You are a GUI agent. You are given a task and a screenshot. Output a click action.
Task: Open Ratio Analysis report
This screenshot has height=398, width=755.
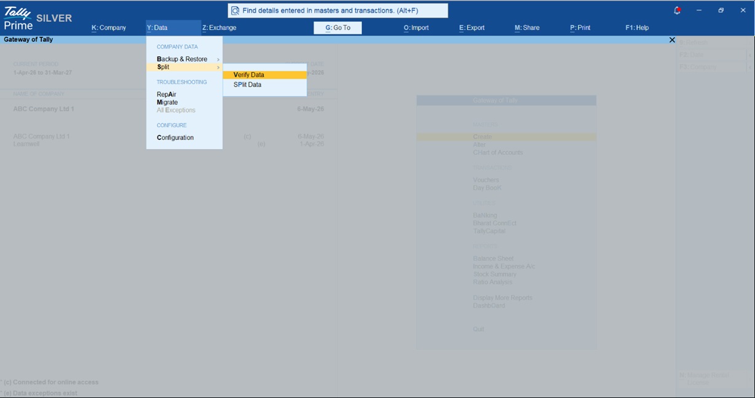[492, 282]
